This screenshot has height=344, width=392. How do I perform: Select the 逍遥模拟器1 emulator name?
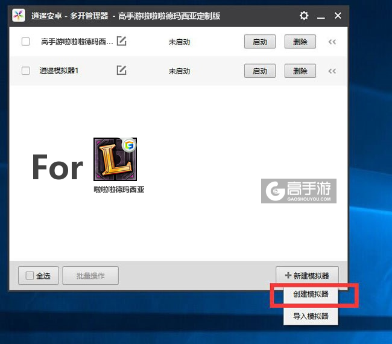[59, 71]
